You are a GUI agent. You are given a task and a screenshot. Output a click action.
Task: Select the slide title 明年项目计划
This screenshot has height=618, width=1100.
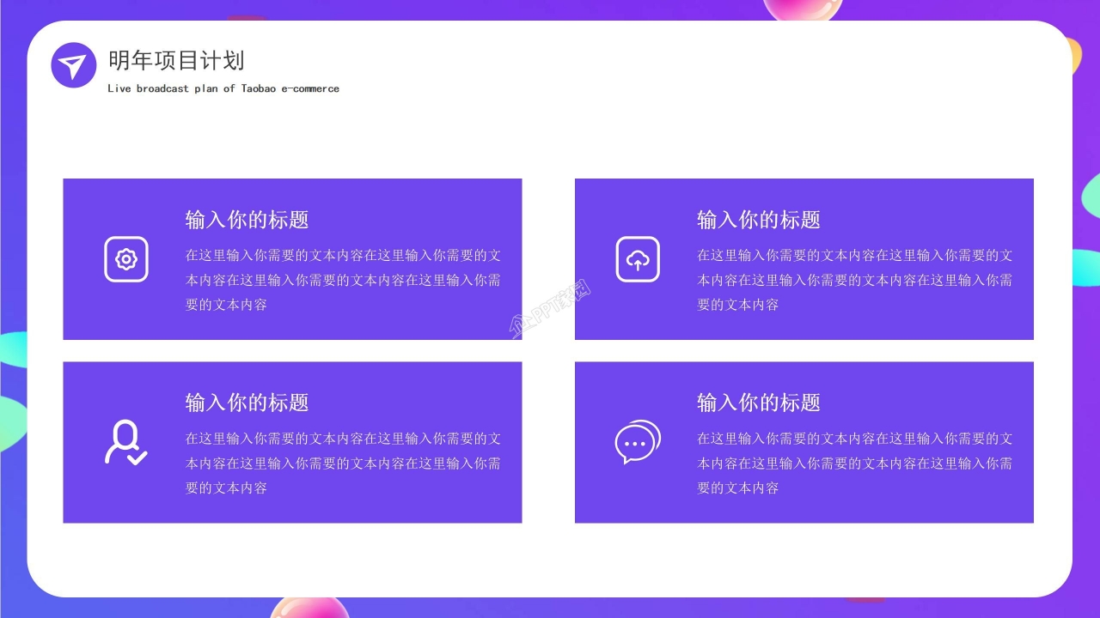(176, 61)
